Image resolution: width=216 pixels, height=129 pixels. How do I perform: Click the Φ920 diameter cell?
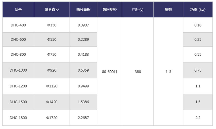[52, 70]
